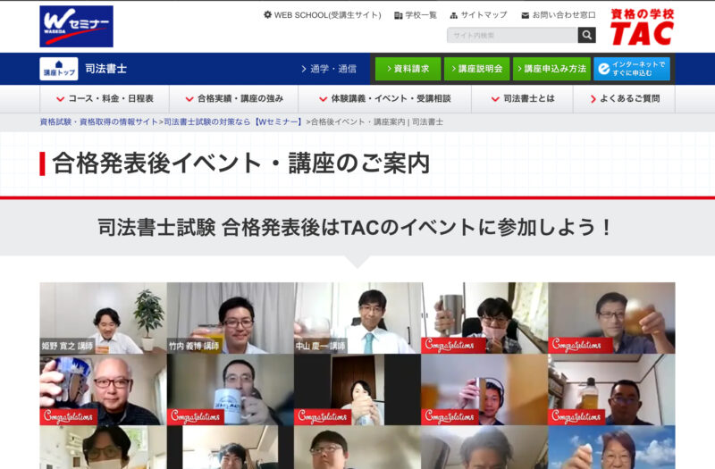
Task: Open the サイトマップ link
Action: pyautogui.click(x=478, y=15)
